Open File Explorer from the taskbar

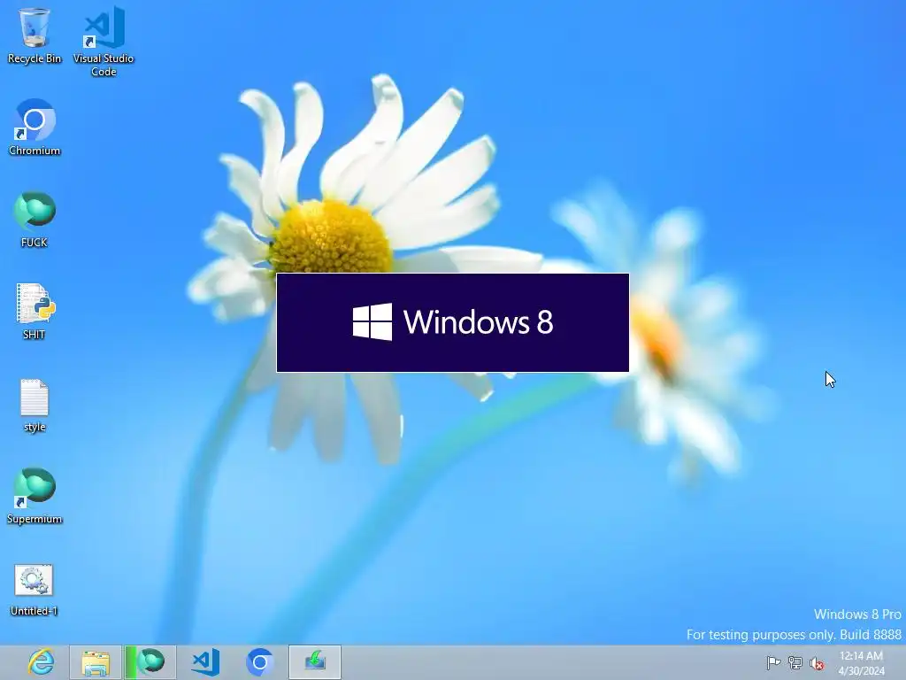(96, 662)
